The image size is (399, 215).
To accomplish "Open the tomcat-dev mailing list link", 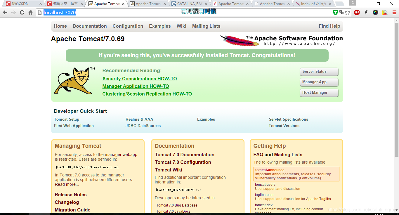I will pyautogui.click(x=264, y=205).
